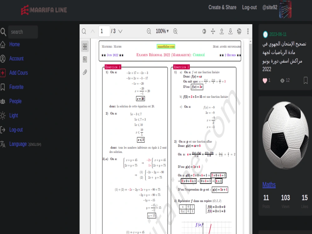Go to Favorite in sidebar

click(x=16, y=87)
